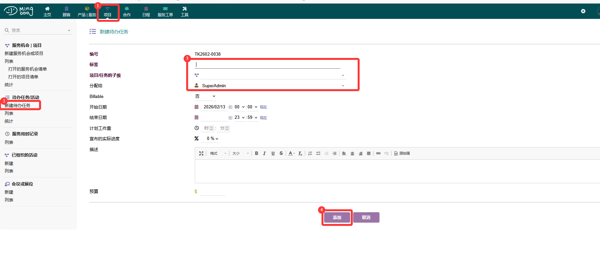Screen dimensions: 600x263
Task: Toggle justify alignment in editor toolbar
Action: click(369, 153)
